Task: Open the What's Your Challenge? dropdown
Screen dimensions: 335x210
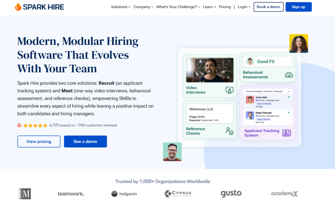Action: [178, 7]
